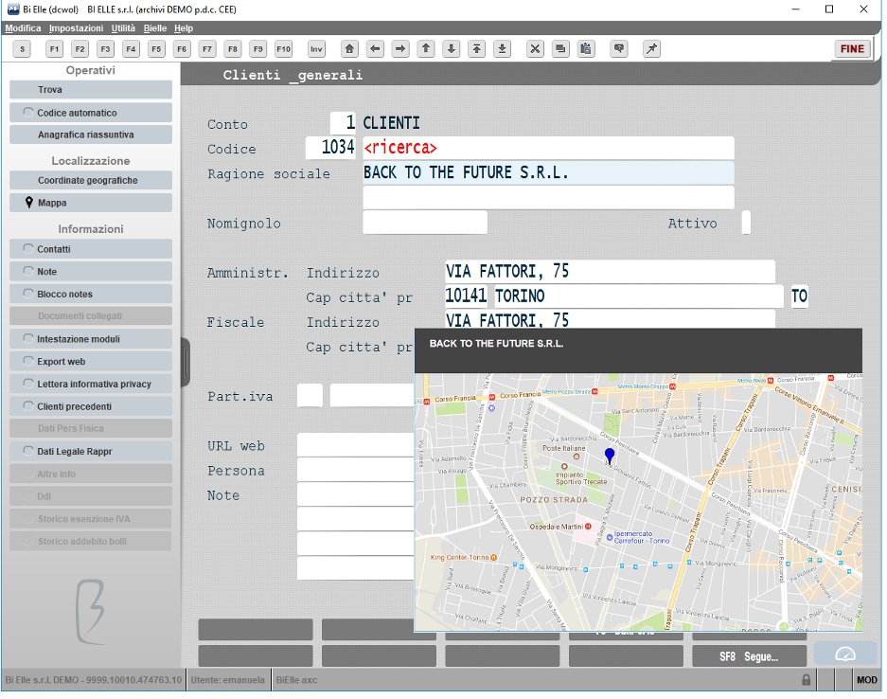Click the comment bubble toolbar icon
887x699 pixels.
(x=619, y=49)
